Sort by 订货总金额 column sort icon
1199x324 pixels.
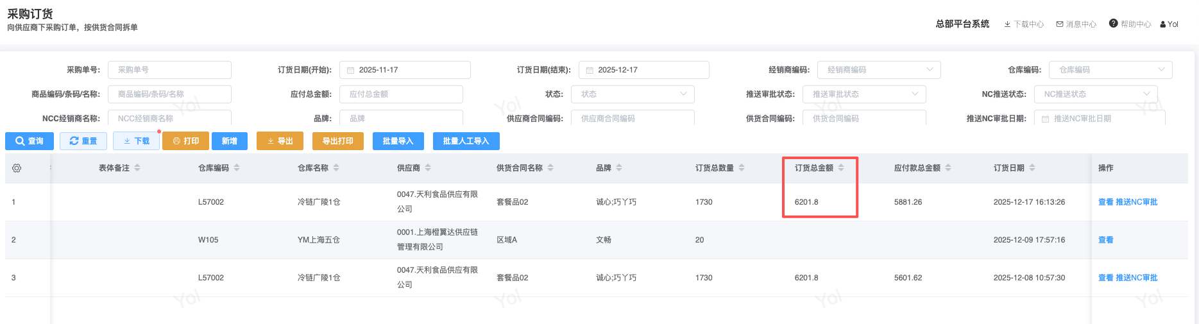(841, 168)
